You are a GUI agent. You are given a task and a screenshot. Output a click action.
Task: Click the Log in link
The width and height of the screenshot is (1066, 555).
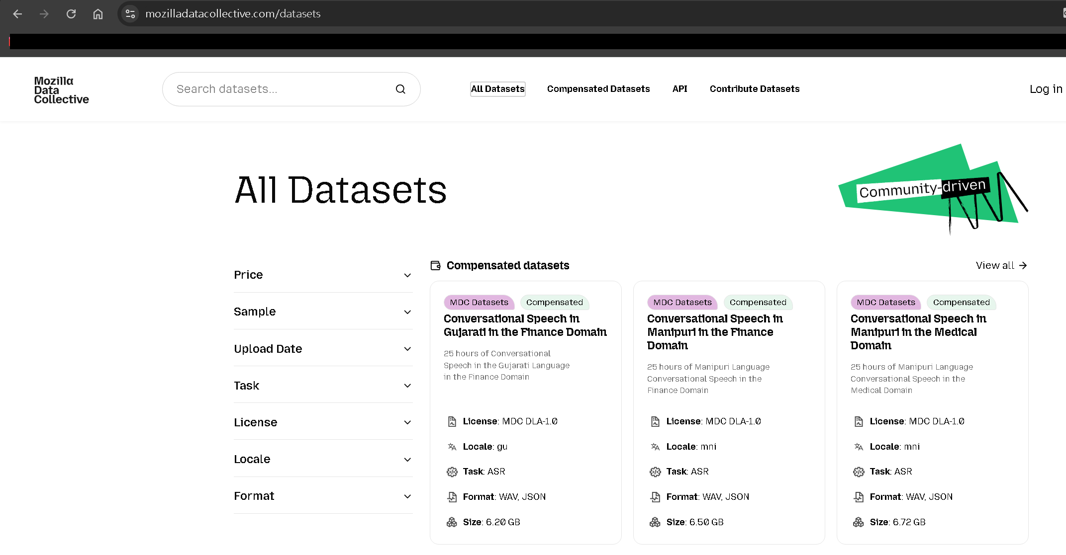tap(1046, 89)
